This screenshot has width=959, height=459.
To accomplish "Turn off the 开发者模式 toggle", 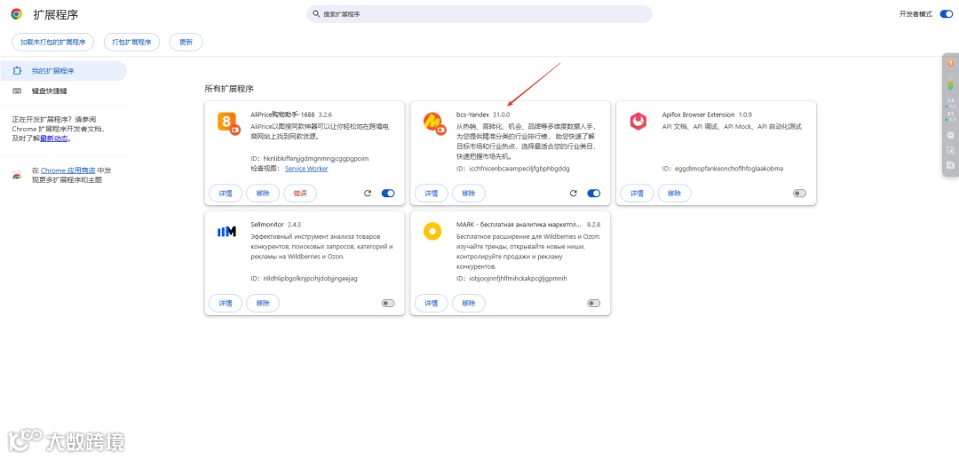I will [x=947, y=14].
